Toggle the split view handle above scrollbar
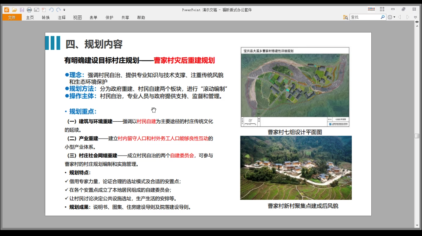Image resolution: width=422 pixels, height=236 pixels. click(x=417, y=22)
